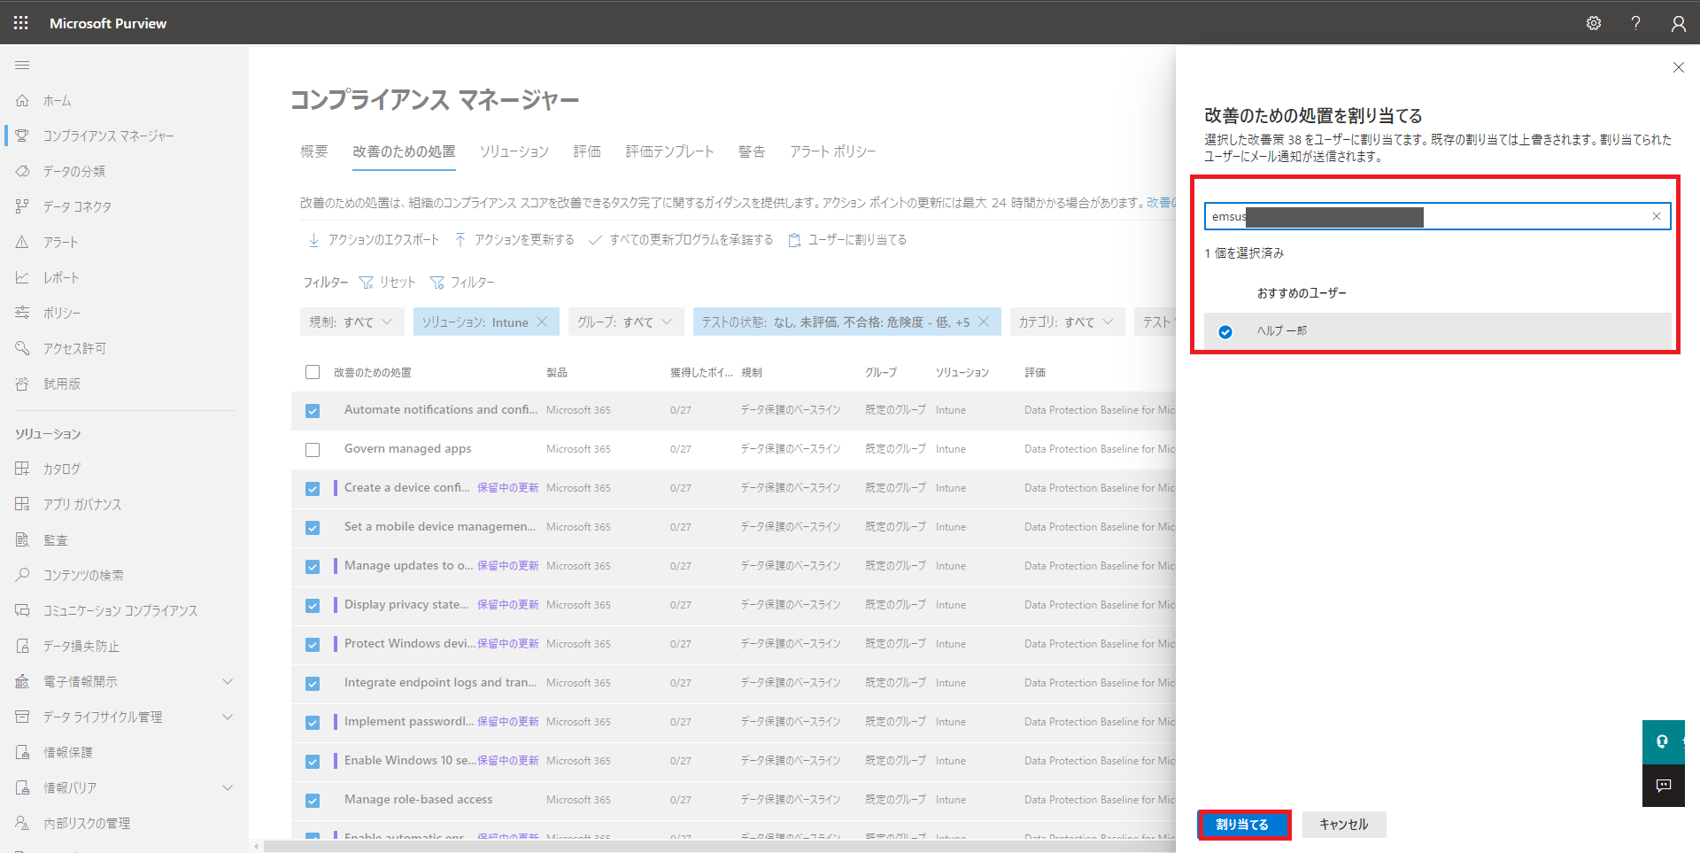Open 試用版 in sidebar
The width and height of the screenshot is (1700, 853).
62,384
